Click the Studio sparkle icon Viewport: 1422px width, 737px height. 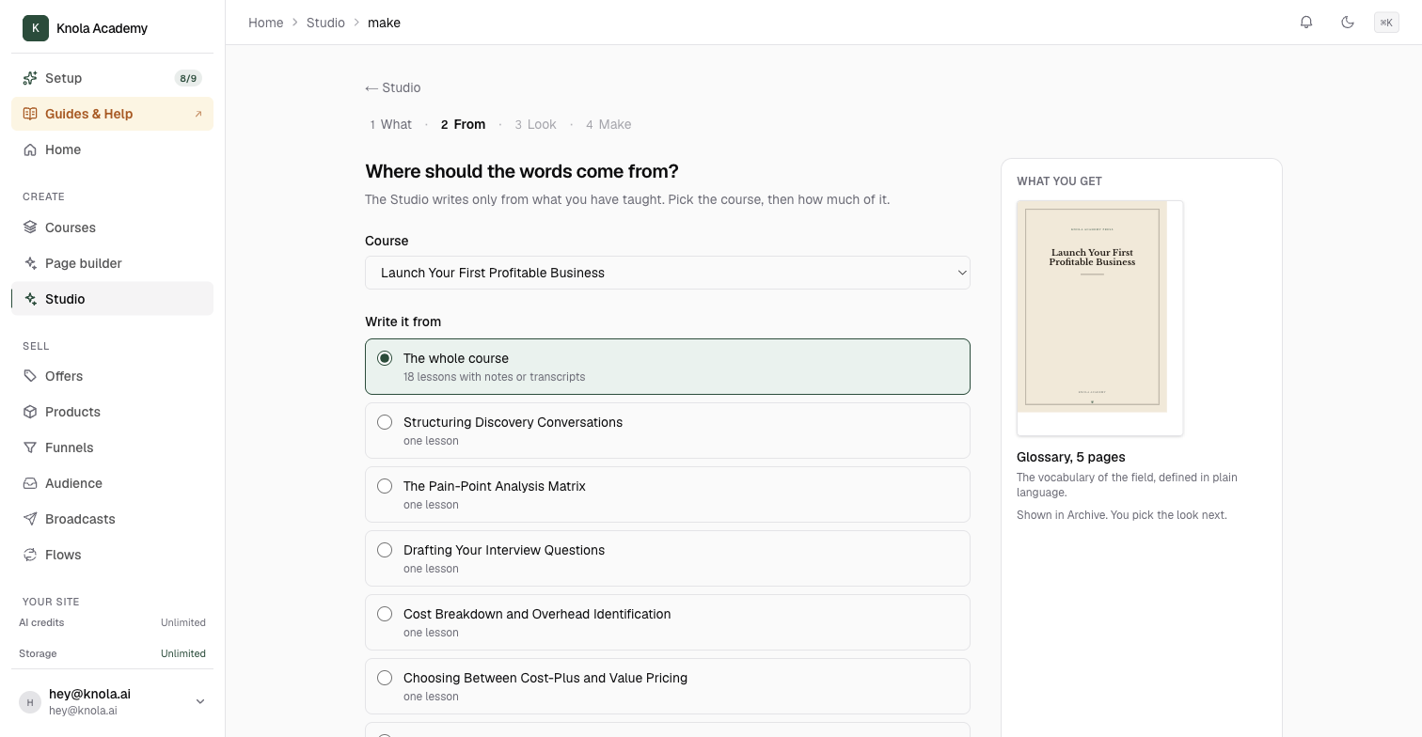(30, 299)
